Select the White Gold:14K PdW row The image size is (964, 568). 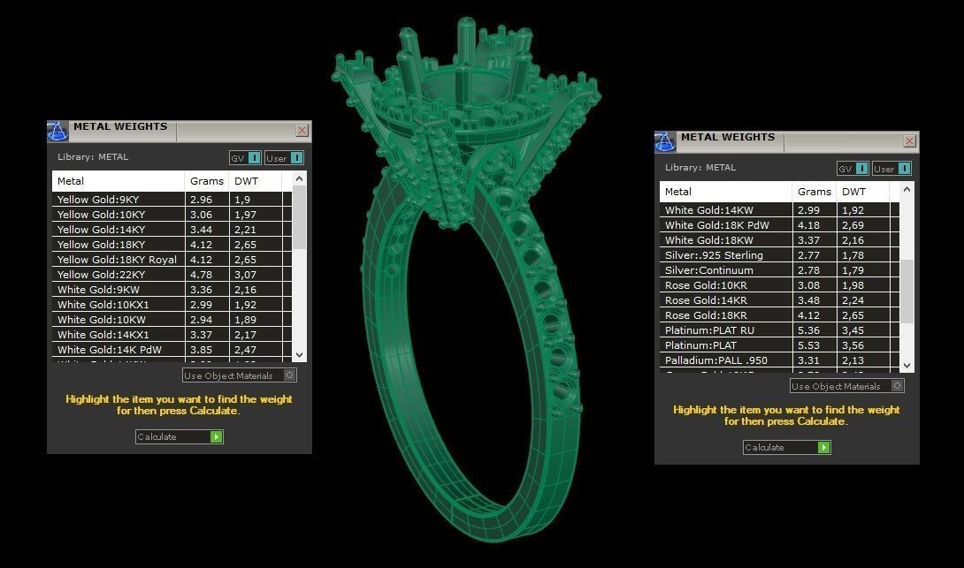tap(172, 350)
